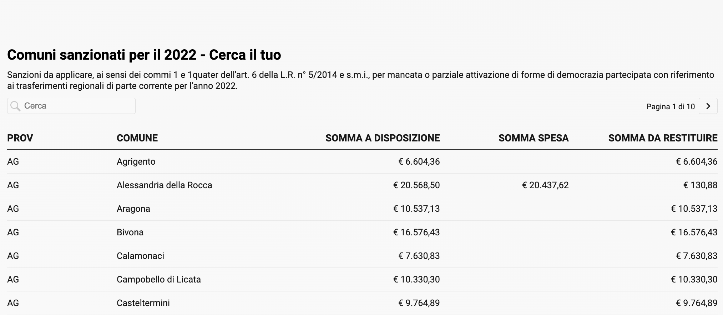The width and height of the screenshot is (723, 315).
Task: Select the Casteltermini comune entry
Action: point(143,303)
